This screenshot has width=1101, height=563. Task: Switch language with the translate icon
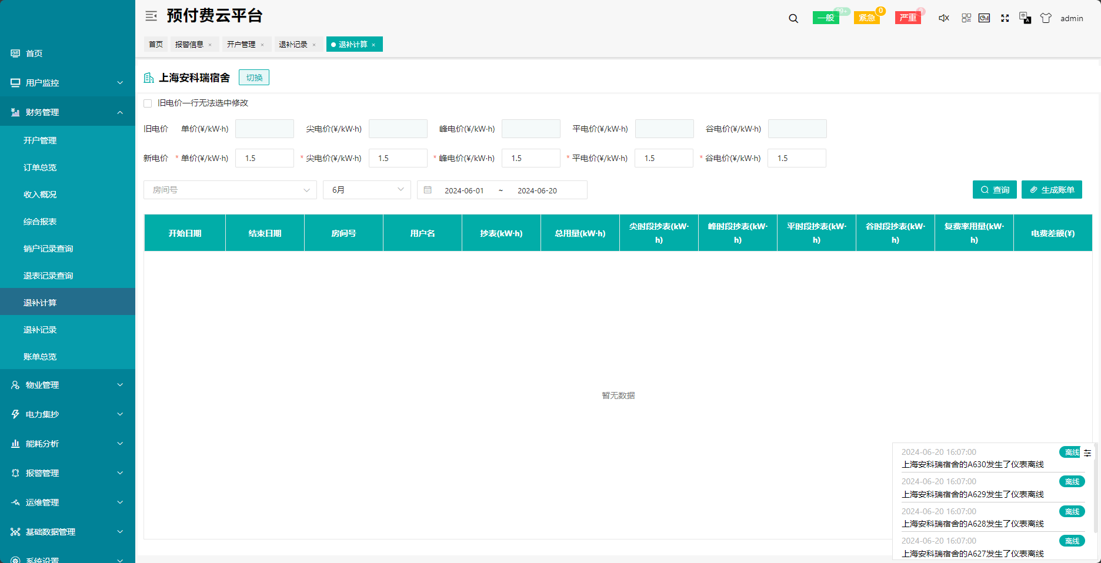tap(1025, 18)
